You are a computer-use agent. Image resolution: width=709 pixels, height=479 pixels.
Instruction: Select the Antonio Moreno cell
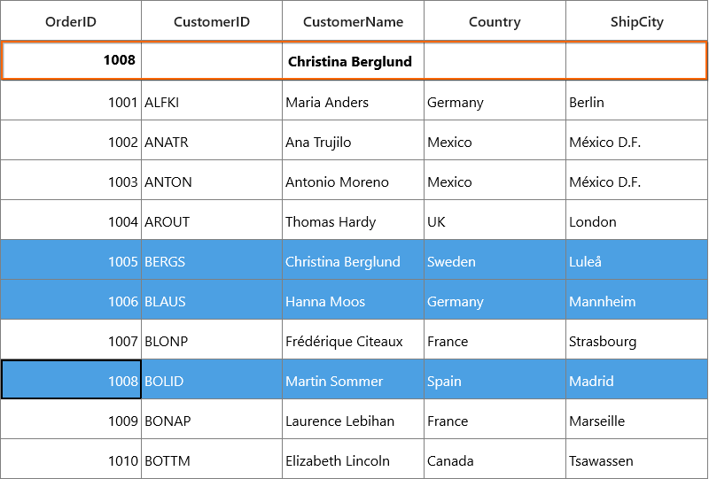tap(353, 180)
